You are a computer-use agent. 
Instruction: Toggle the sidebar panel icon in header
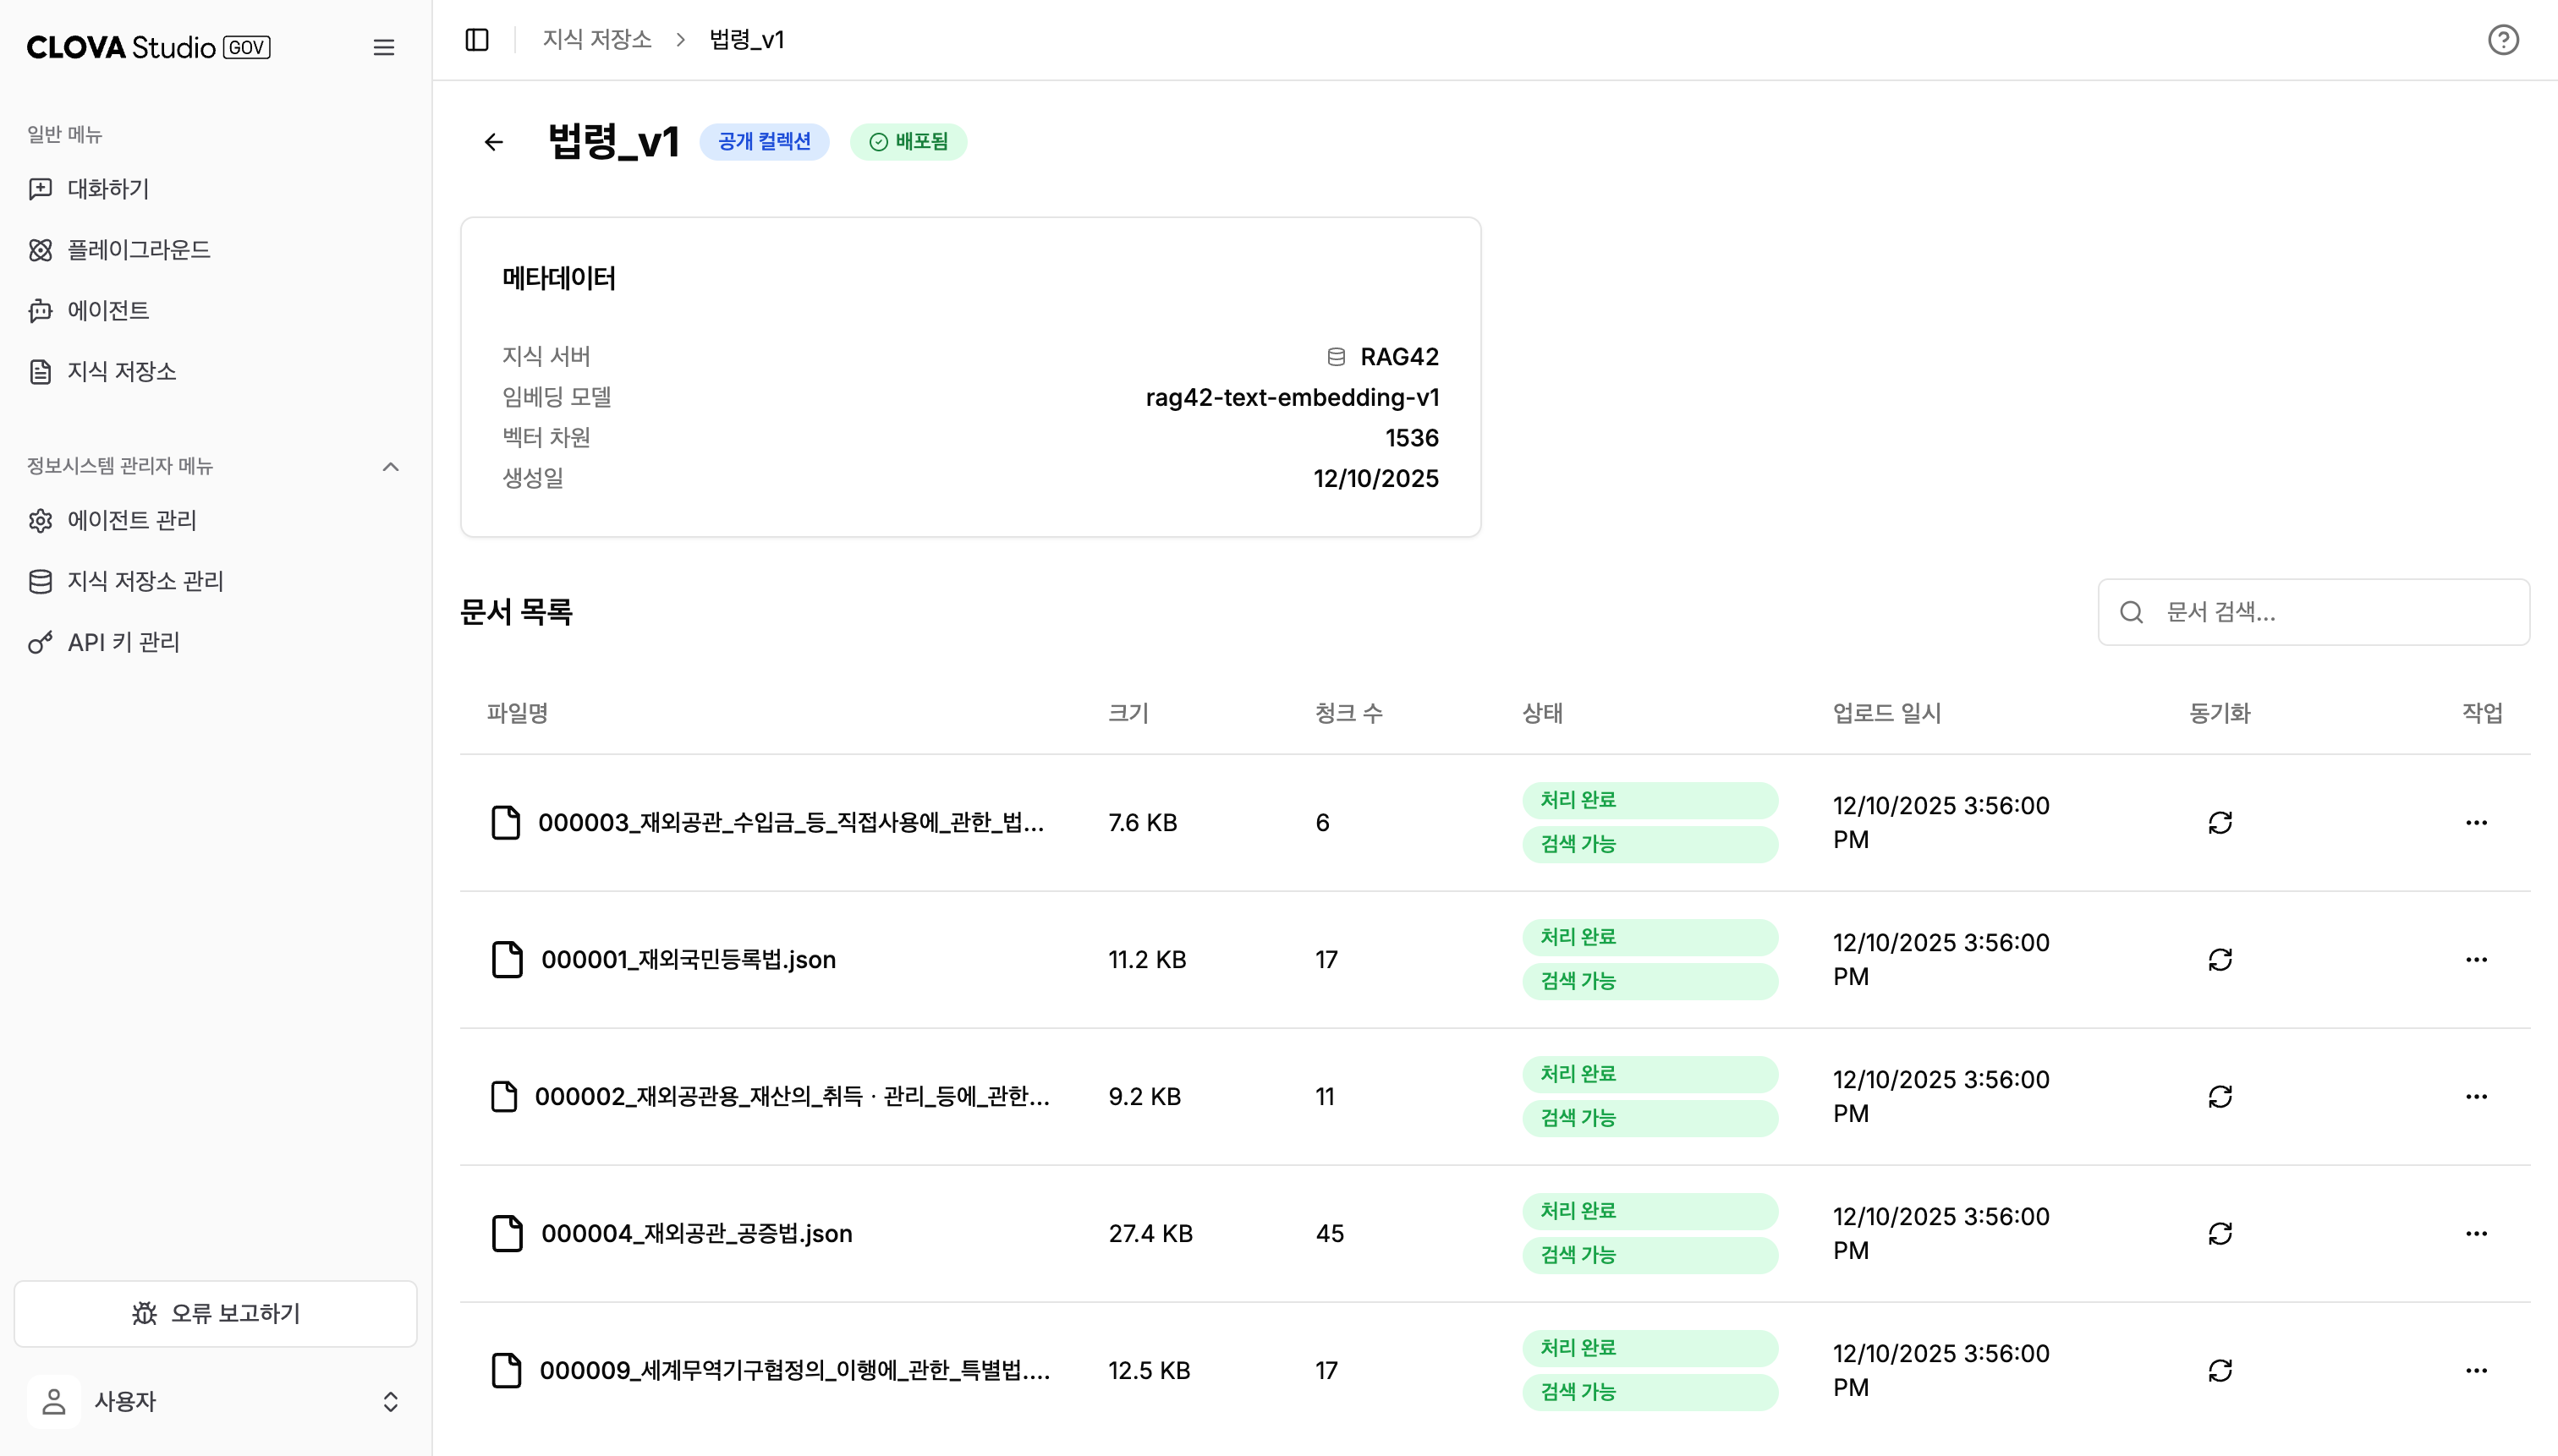pyautogui.click(x=477, y=40)
